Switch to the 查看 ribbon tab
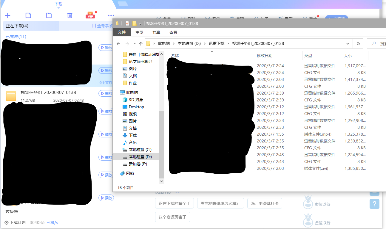 (173, 32)
